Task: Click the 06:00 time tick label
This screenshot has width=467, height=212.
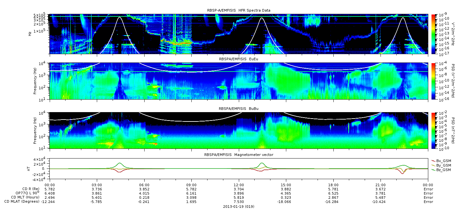Action: [144, 185]
